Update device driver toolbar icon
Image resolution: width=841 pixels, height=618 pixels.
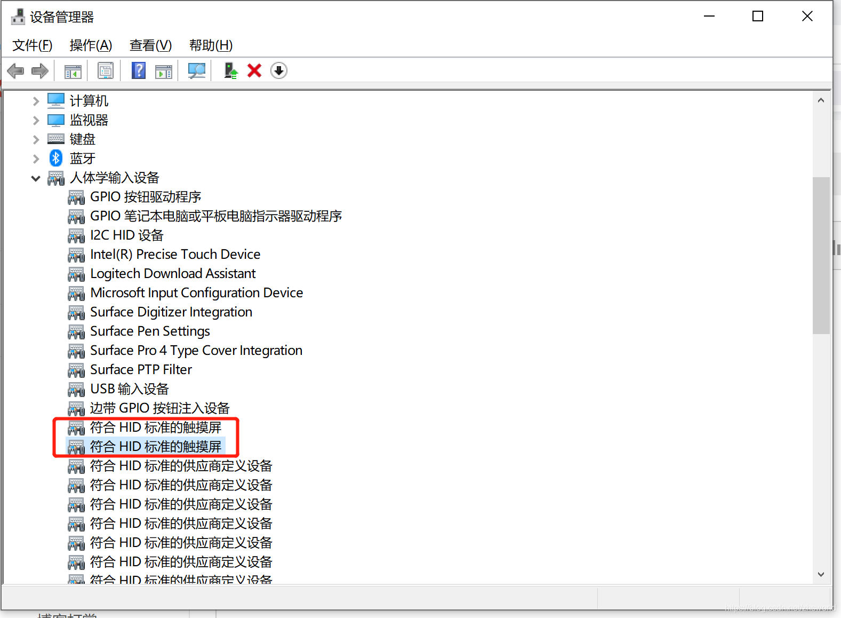point(230,70)
